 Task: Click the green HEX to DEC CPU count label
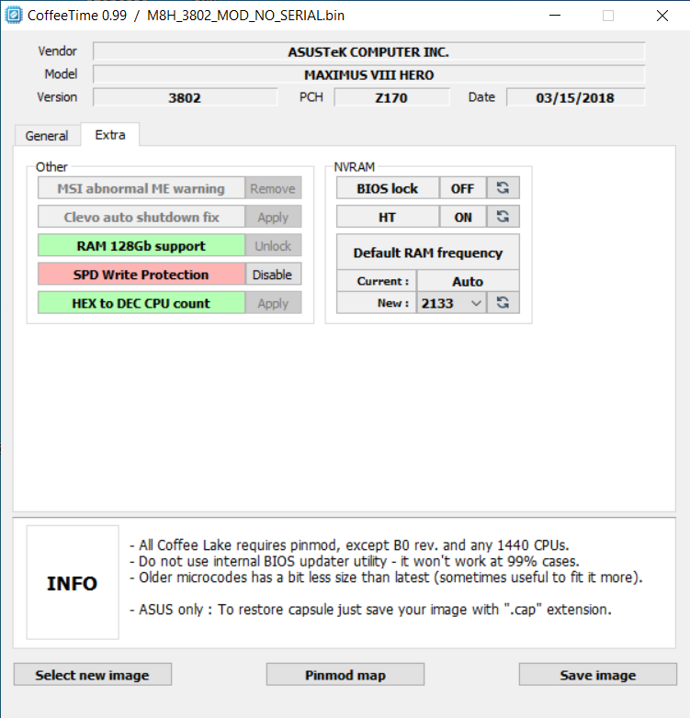(x=141, y=303)
